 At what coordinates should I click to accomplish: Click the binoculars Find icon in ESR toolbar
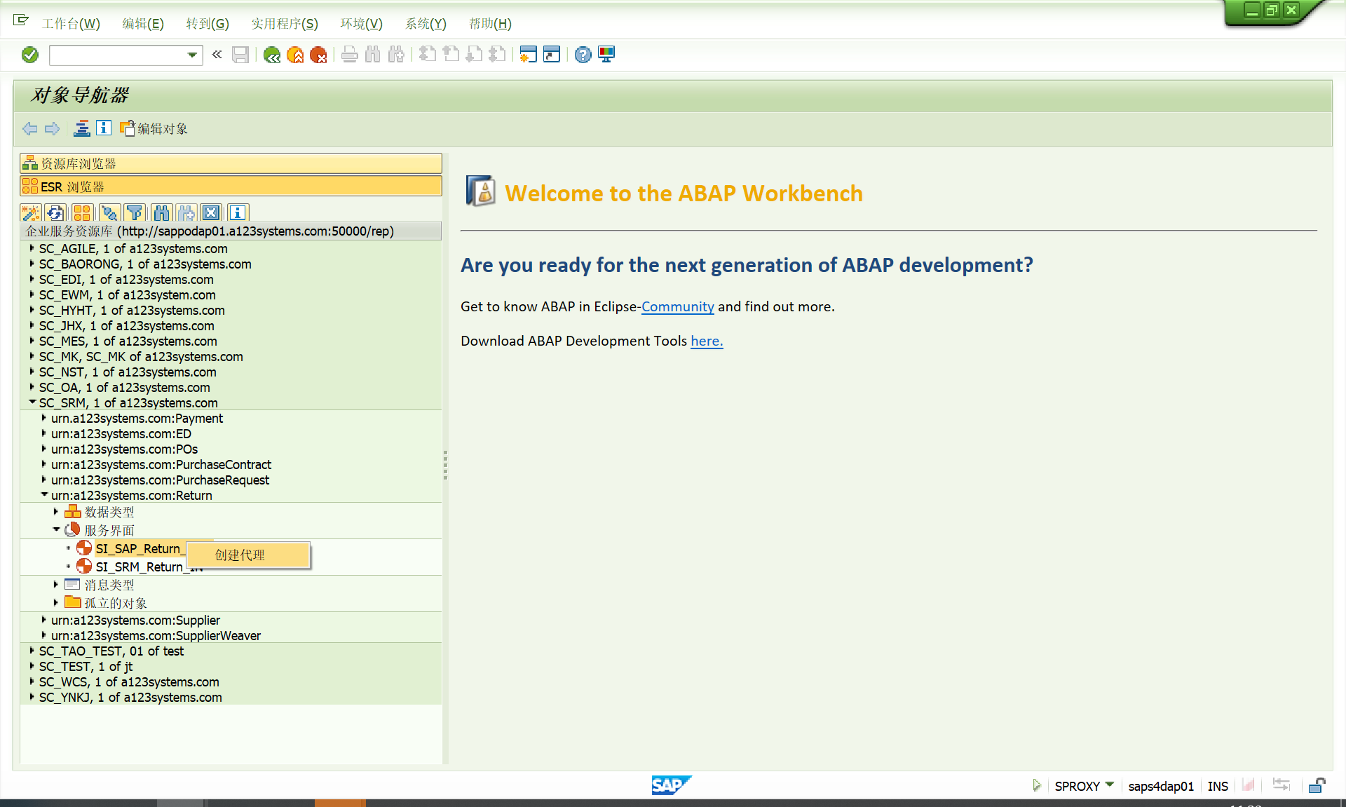(161, 213)
